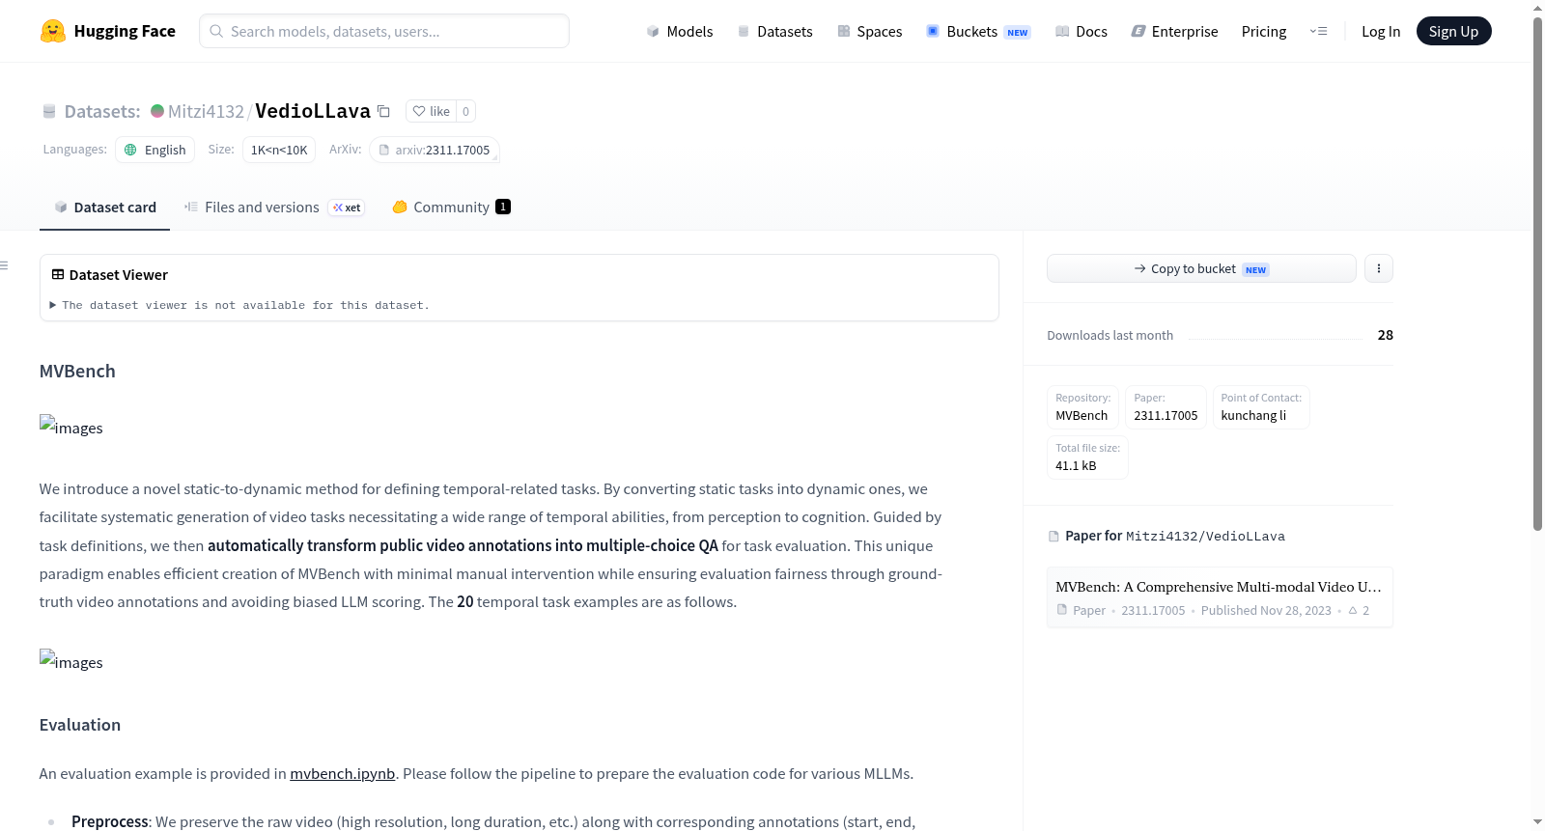Click the 'kunchang li' point of contact
The width and height of the screenshot is (1545, 831).
tap(1253, 415)
